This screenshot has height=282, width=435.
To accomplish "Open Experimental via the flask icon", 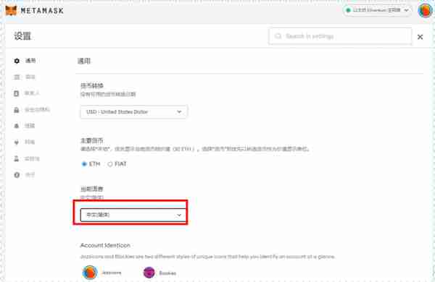I will point(17,158).
